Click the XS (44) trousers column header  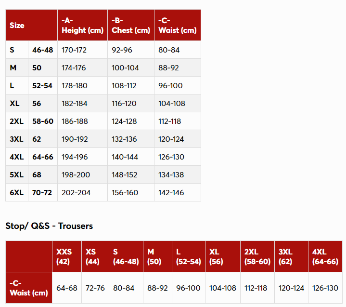95,256
